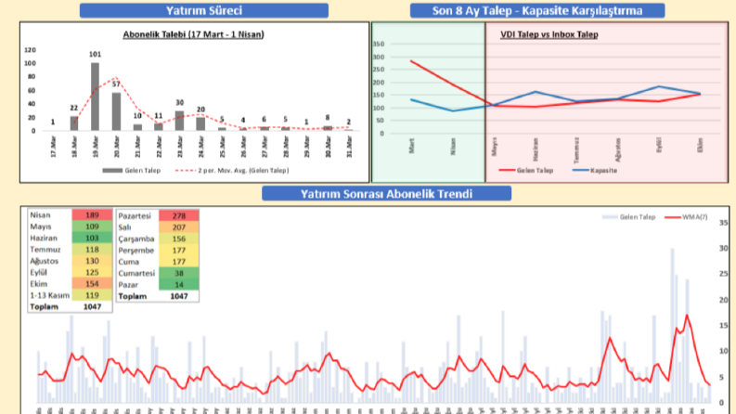This screenshot has width=736, height=414.
Task: Click Gelen Talep legend entry in bar chart
Action: click(132, 171)
